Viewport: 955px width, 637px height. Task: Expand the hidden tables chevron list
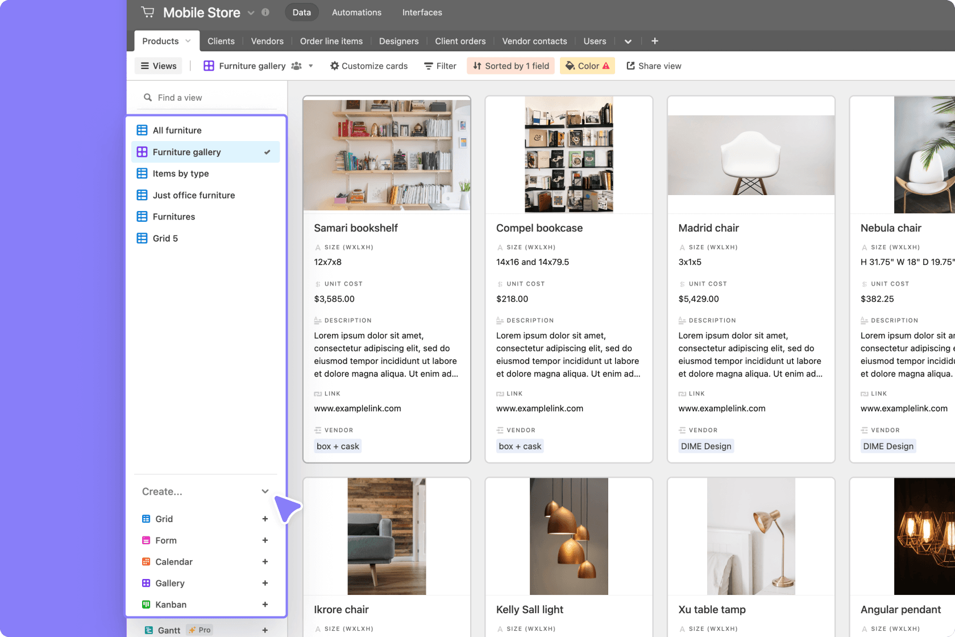[x=628, y=42]
